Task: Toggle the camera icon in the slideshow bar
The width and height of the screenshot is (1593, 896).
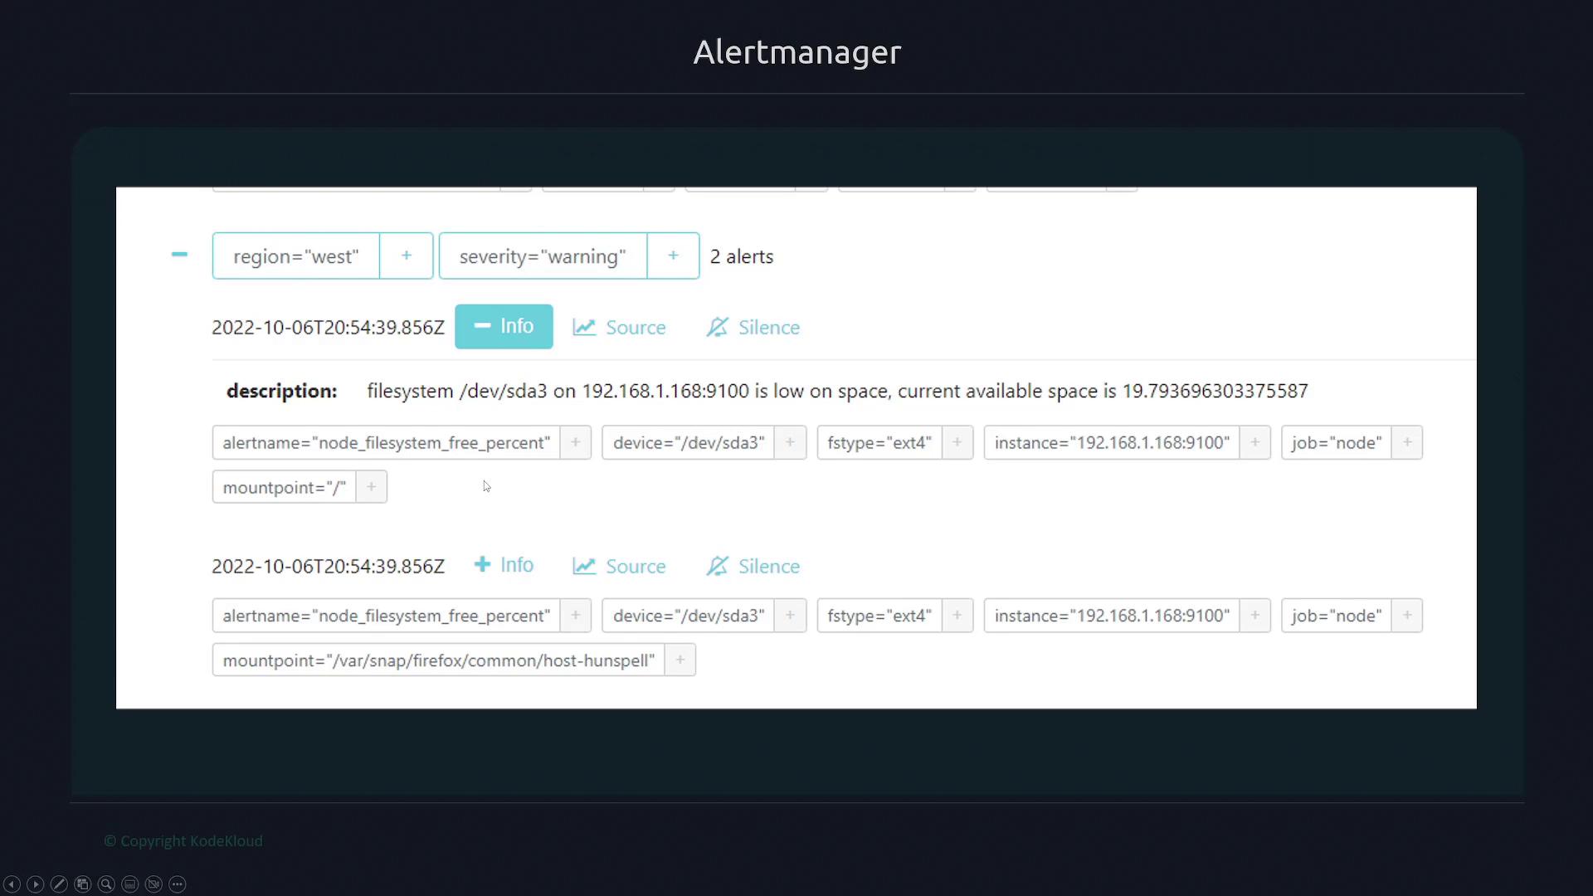Action: [x=153, y=884]
